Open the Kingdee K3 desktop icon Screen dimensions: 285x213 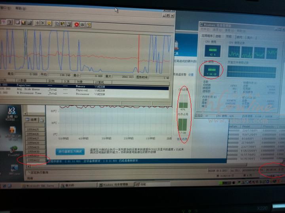(x=11, y=111)
